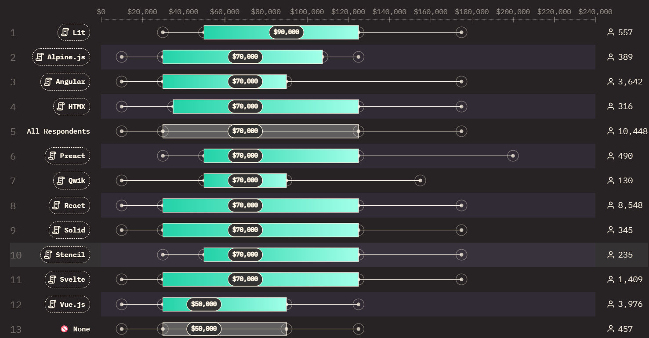The height and width of the screenshot is (338, 649).
Task: Click the scroll icon inside the React tag
Action: [x=57, y=205]
